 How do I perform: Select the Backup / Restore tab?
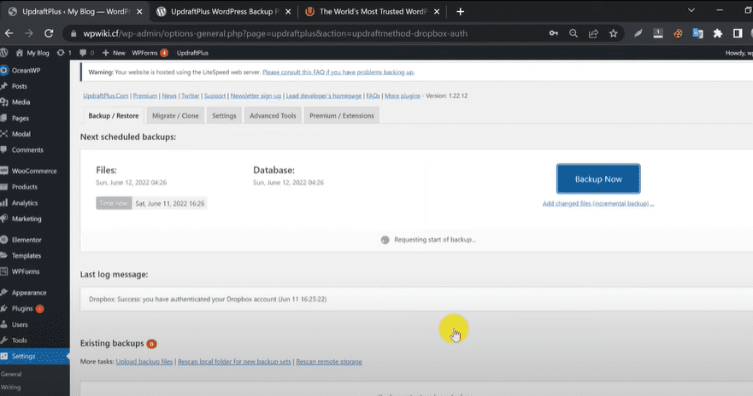(x=114, y=115)
